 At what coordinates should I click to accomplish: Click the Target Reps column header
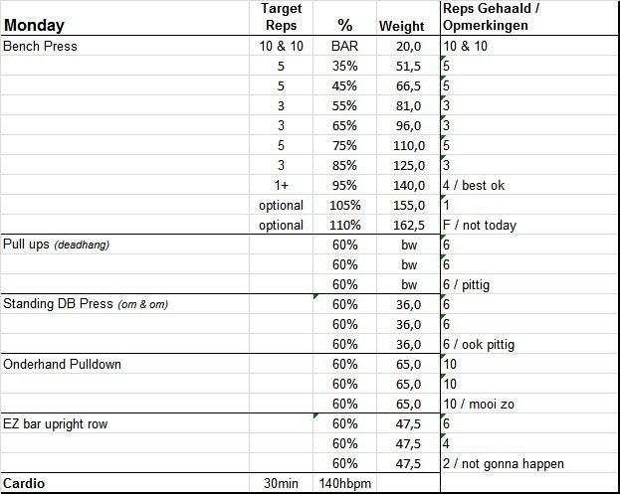(281, 17)
